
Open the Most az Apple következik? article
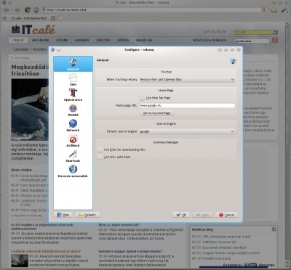click(119, 225)
